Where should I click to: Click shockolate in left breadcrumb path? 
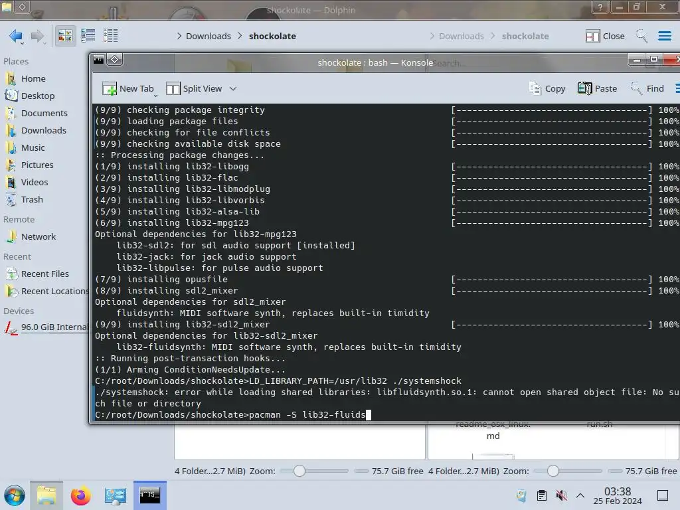pyautogui.click(x=272, y=36)
